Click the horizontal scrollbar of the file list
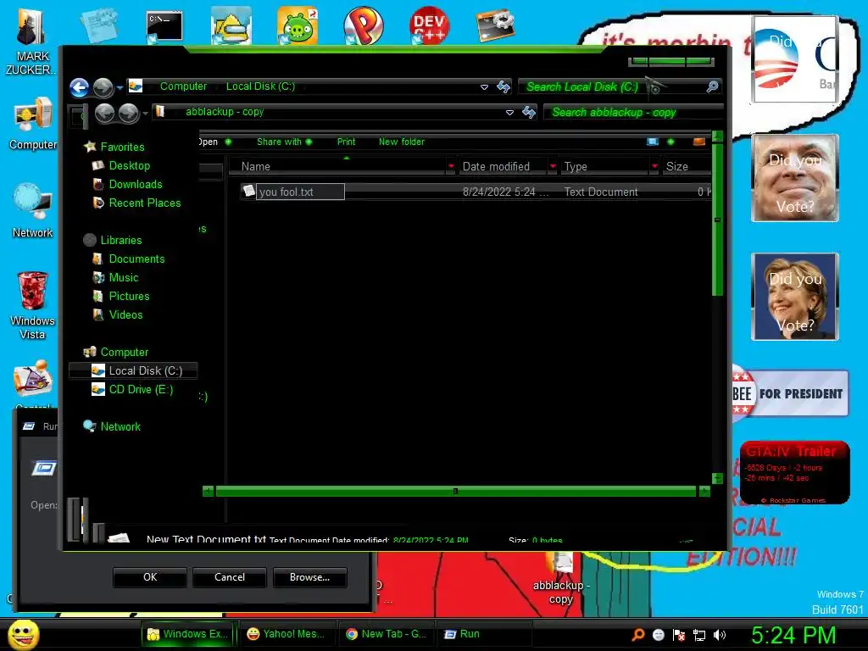 point(455,492)
